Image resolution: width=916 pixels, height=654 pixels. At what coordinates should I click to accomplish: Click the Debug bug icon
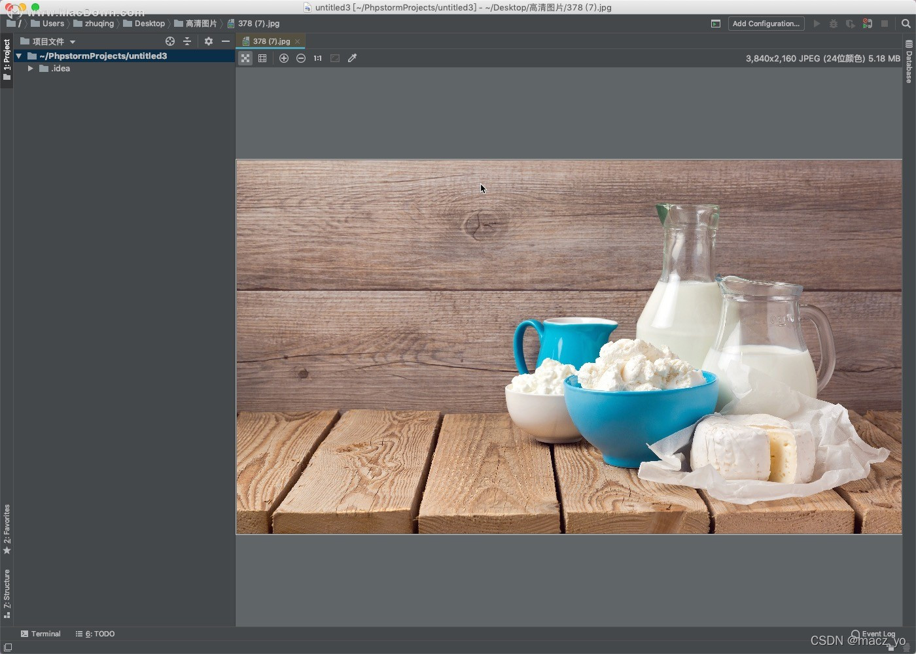834,24
